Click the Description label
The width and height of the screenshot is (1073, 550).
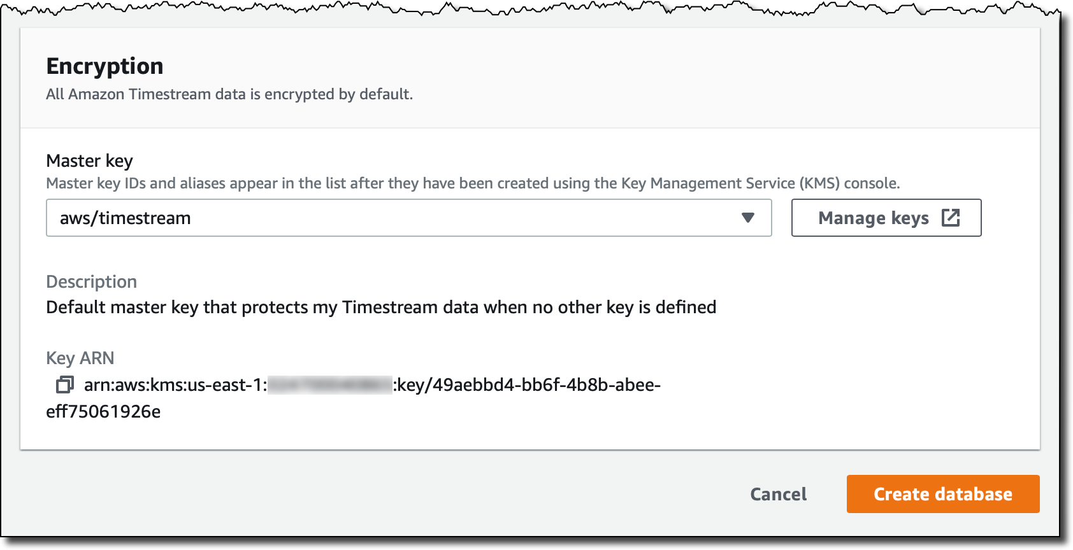point(92,281)
